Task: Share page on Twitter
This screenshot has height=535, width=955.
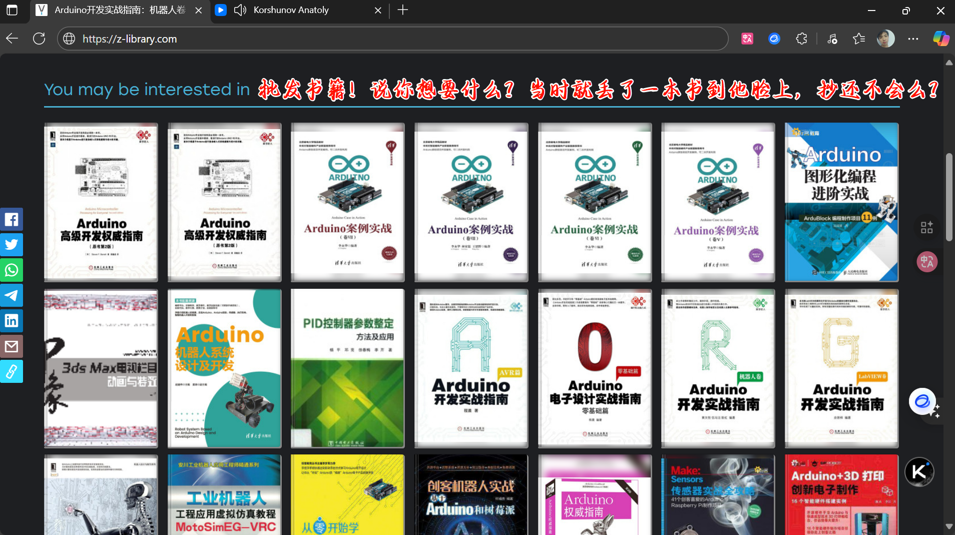Action: [12, 245]
